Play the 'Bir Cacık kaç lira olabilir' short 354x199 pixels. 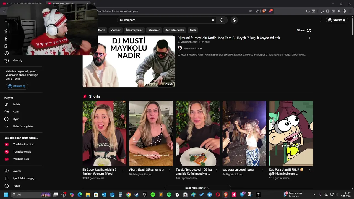[105, 133]
